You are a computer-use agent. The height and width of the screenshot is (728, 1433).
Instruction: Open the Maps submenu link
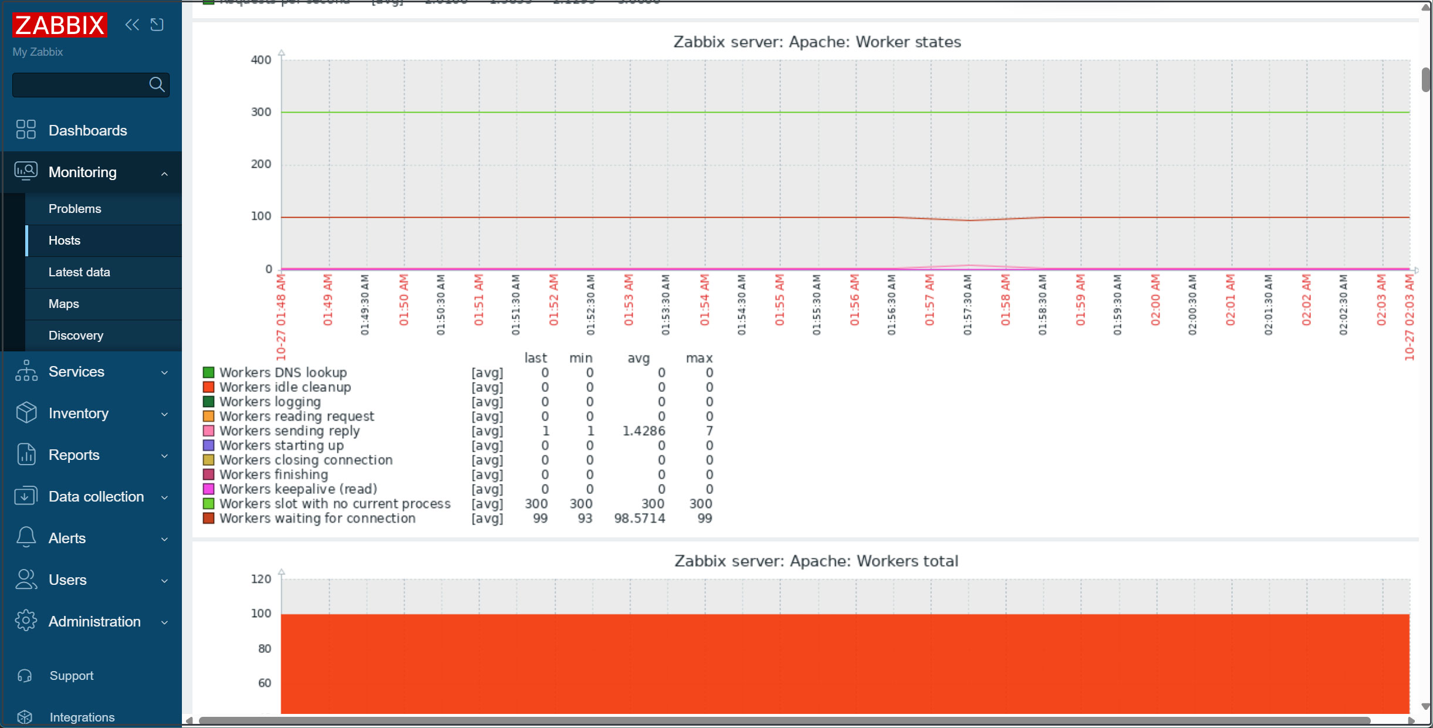point(64,304)
